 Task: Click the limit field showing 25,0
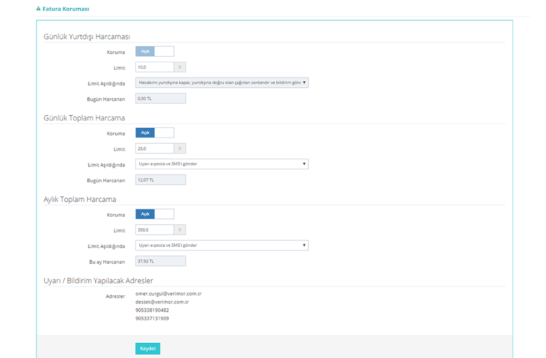(x=155, y=148)
